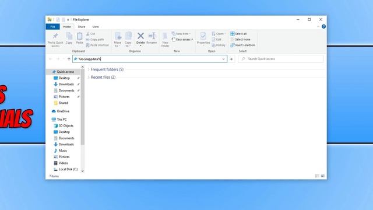
Task: Collapse the ribbon with the caret
Action: [318, 27]
